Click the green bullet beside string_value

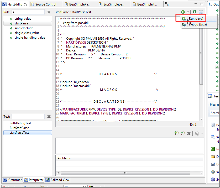coord(11,18)
